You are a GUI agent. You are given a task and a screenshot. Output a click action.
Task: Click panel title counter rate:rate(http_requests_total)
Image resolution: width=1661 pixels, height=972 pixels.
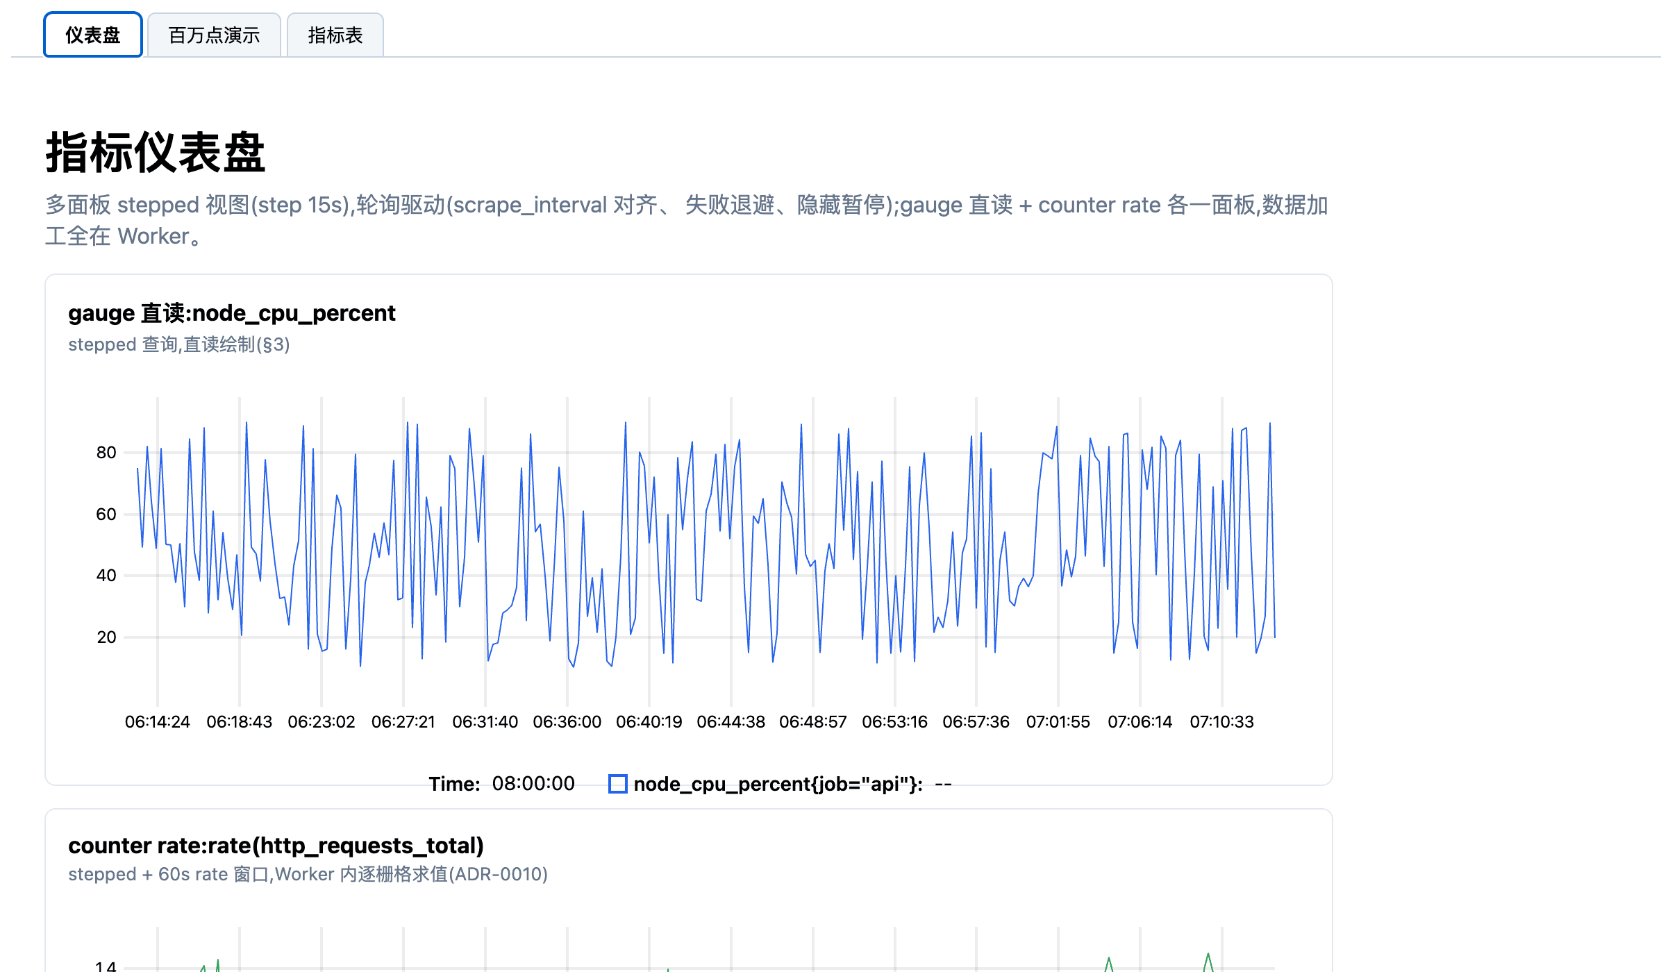click(x=276, y=846)
